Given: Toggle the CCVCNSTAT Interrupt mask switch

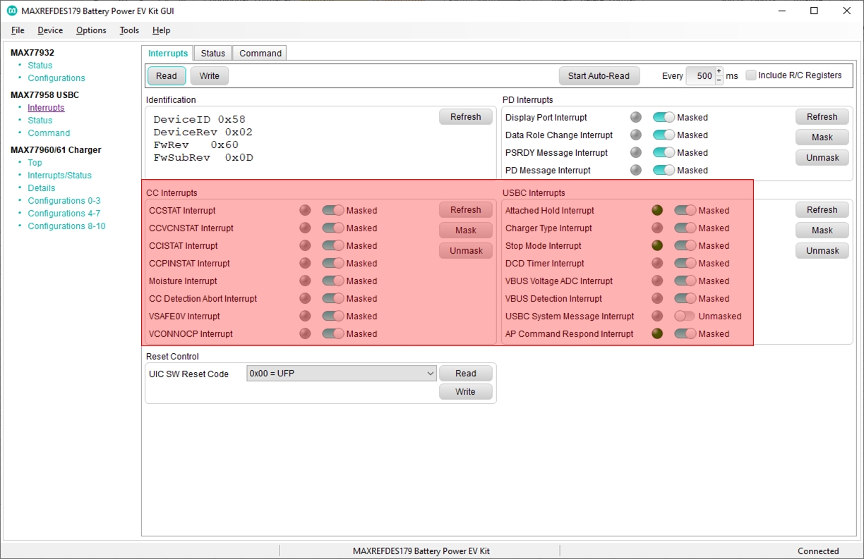Looking at the screenshot, I should pyautogui.click(x=333, y=228).
